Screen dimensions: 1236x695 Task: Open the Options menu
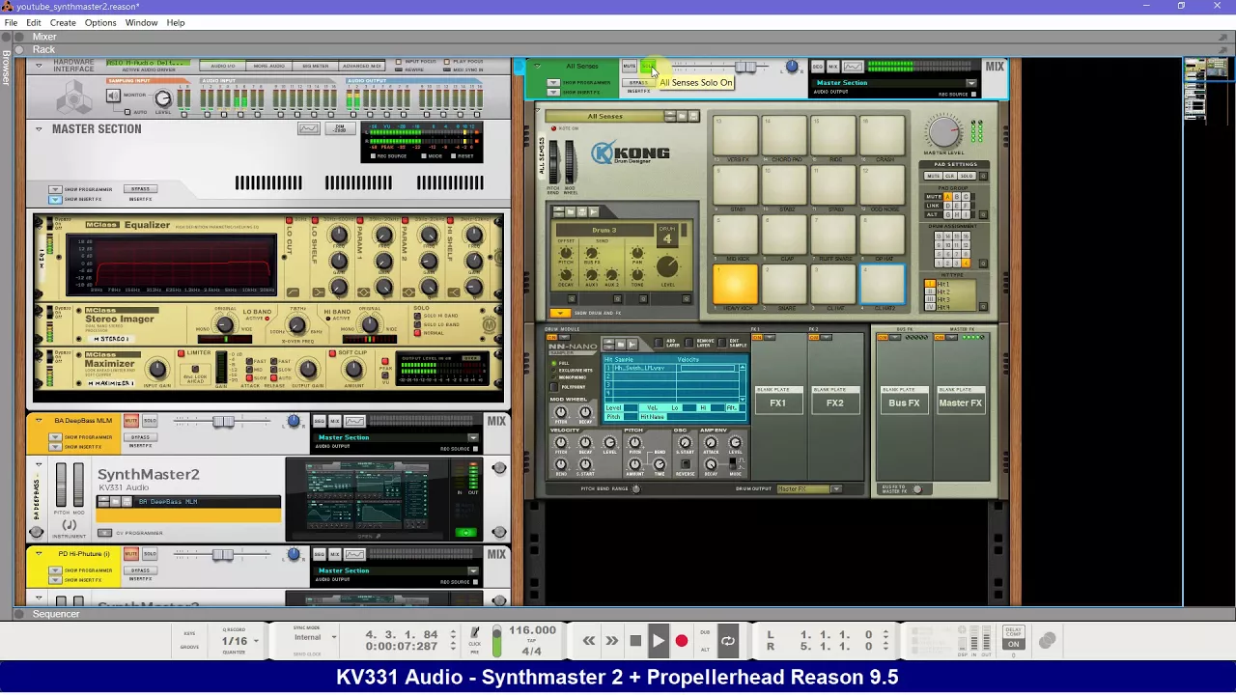point(100,22)
